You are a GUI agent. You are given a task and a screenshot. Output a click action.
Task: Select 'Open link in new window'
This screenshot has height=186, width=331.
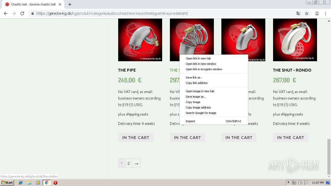click(x=214, y=64)
